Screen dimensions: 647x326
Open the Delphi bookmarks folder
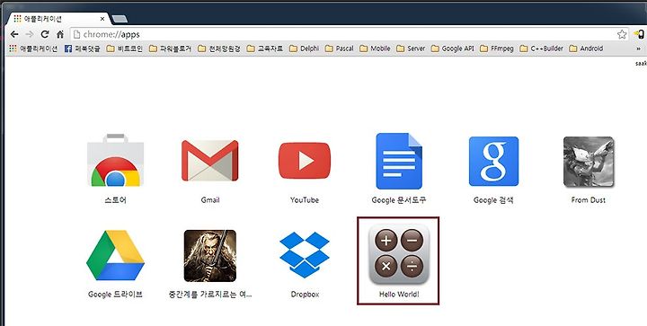(x=304, y=48)
